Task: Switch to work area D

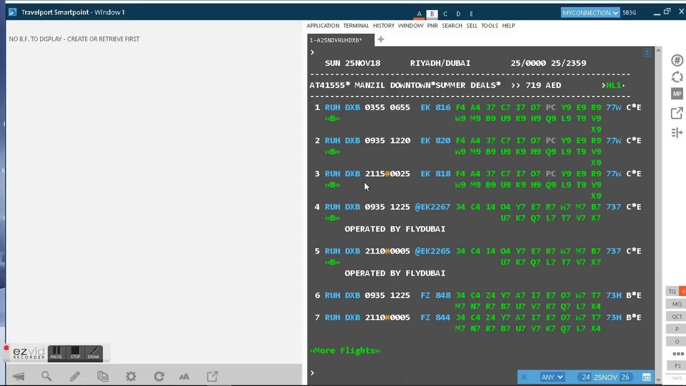Action: click(x=458, y=14)
